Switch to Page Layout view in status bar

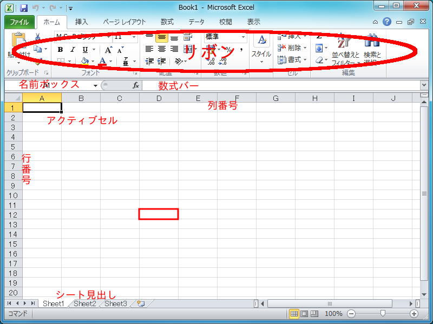[x=304, y=314]
